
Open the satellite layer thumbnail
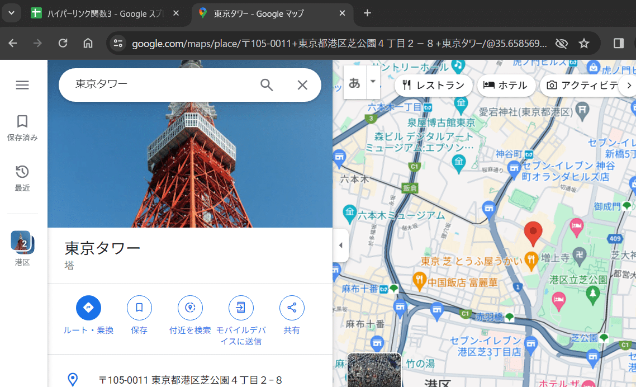pos(374,370)
